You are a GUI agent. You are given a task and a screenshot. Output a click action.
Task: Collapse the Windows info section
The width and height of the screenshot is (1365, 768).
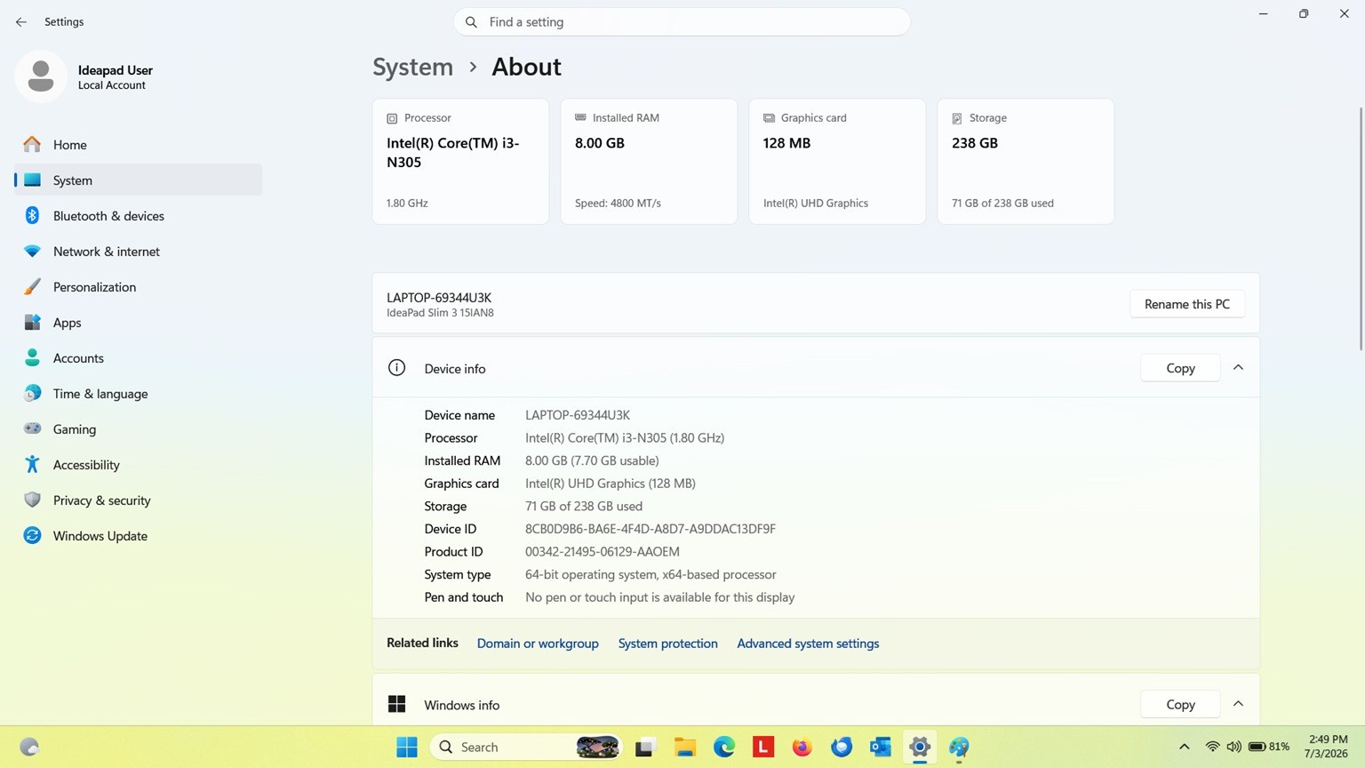tap(1238, 704)
